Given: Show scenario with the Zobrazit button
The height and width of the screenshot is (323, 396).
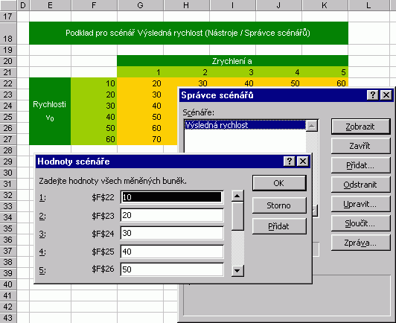Looking at the screenshot, I should pyautogui.click(x=360, y=127).
